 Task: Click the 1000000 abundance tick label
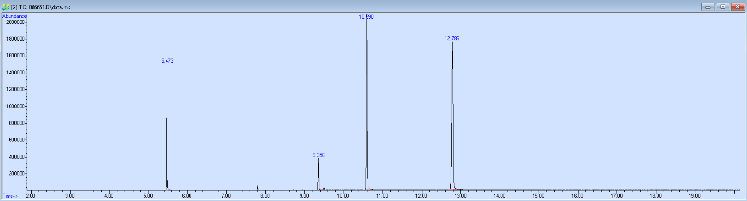click(x=15, y=106)
